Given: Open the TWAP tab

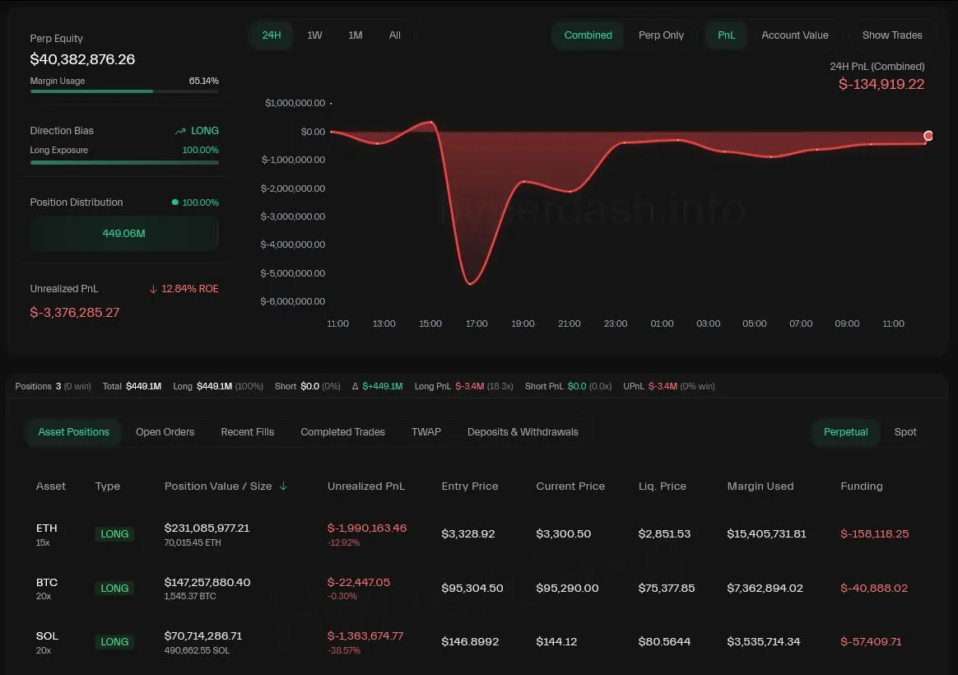Looking at the screenshot, I should click(x=426, y=432).
